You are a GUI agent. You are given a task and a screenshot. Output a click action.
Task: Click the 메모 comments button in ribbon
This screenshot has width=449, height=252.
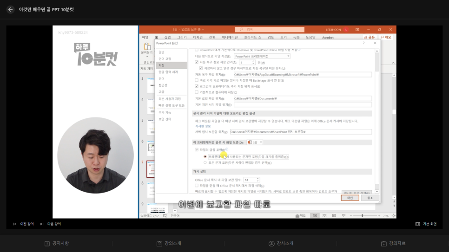(x=386, y=37)
